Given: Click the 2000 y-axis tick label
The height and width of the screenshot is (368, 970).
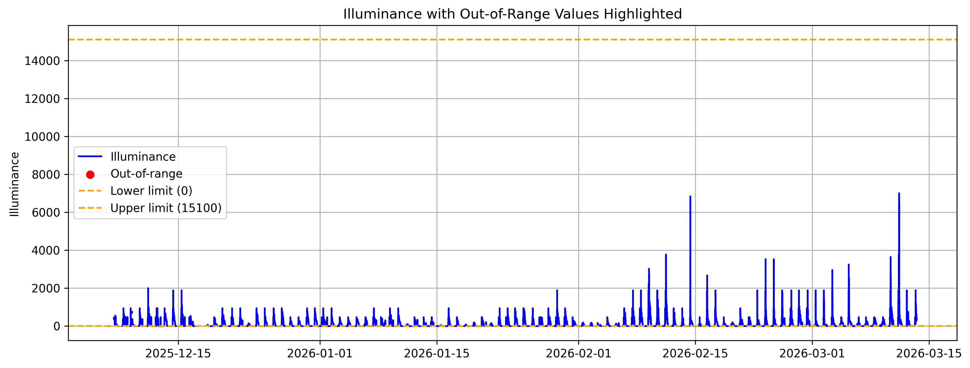Looking at the screenshot, I should [x=46, y=289].
